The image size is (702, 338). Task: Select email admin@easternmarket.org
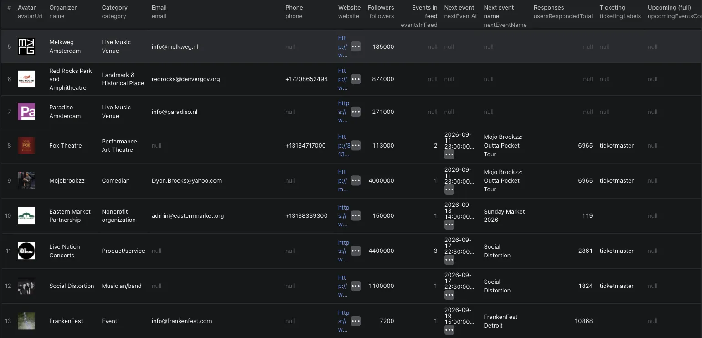[188, 215]
